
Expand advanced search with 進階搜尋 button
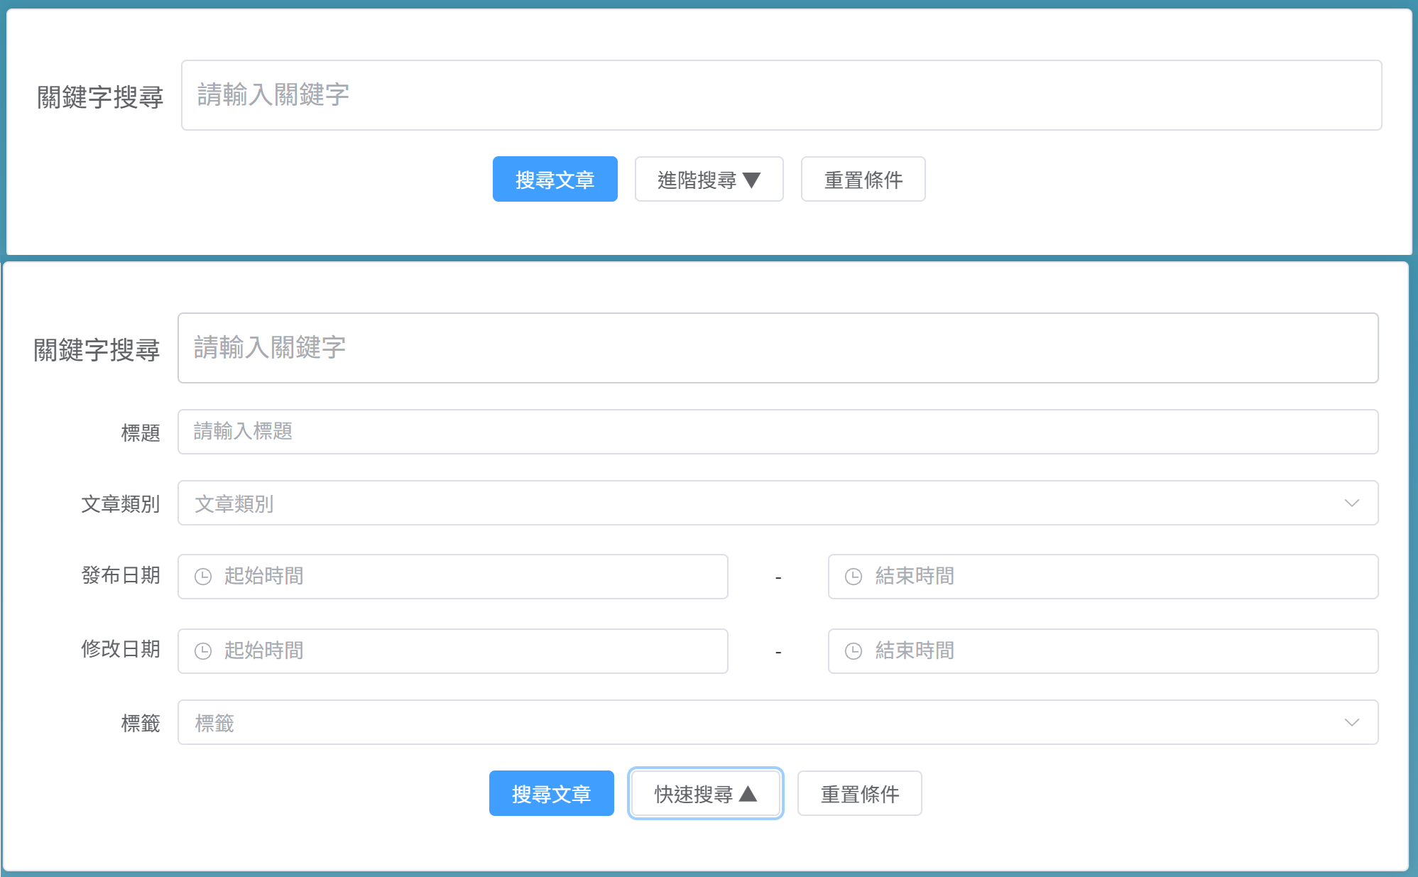tap(709, 180)
